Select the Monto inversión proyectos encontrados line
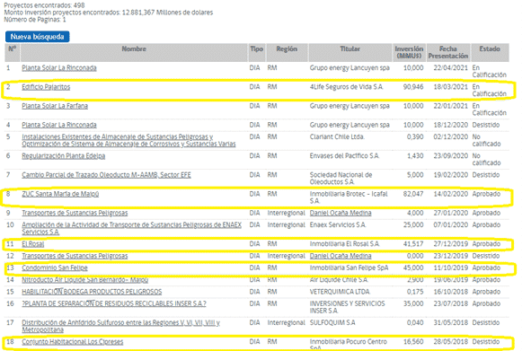The height and width of the screenshot is (351, 522). [x=109, y=13]
